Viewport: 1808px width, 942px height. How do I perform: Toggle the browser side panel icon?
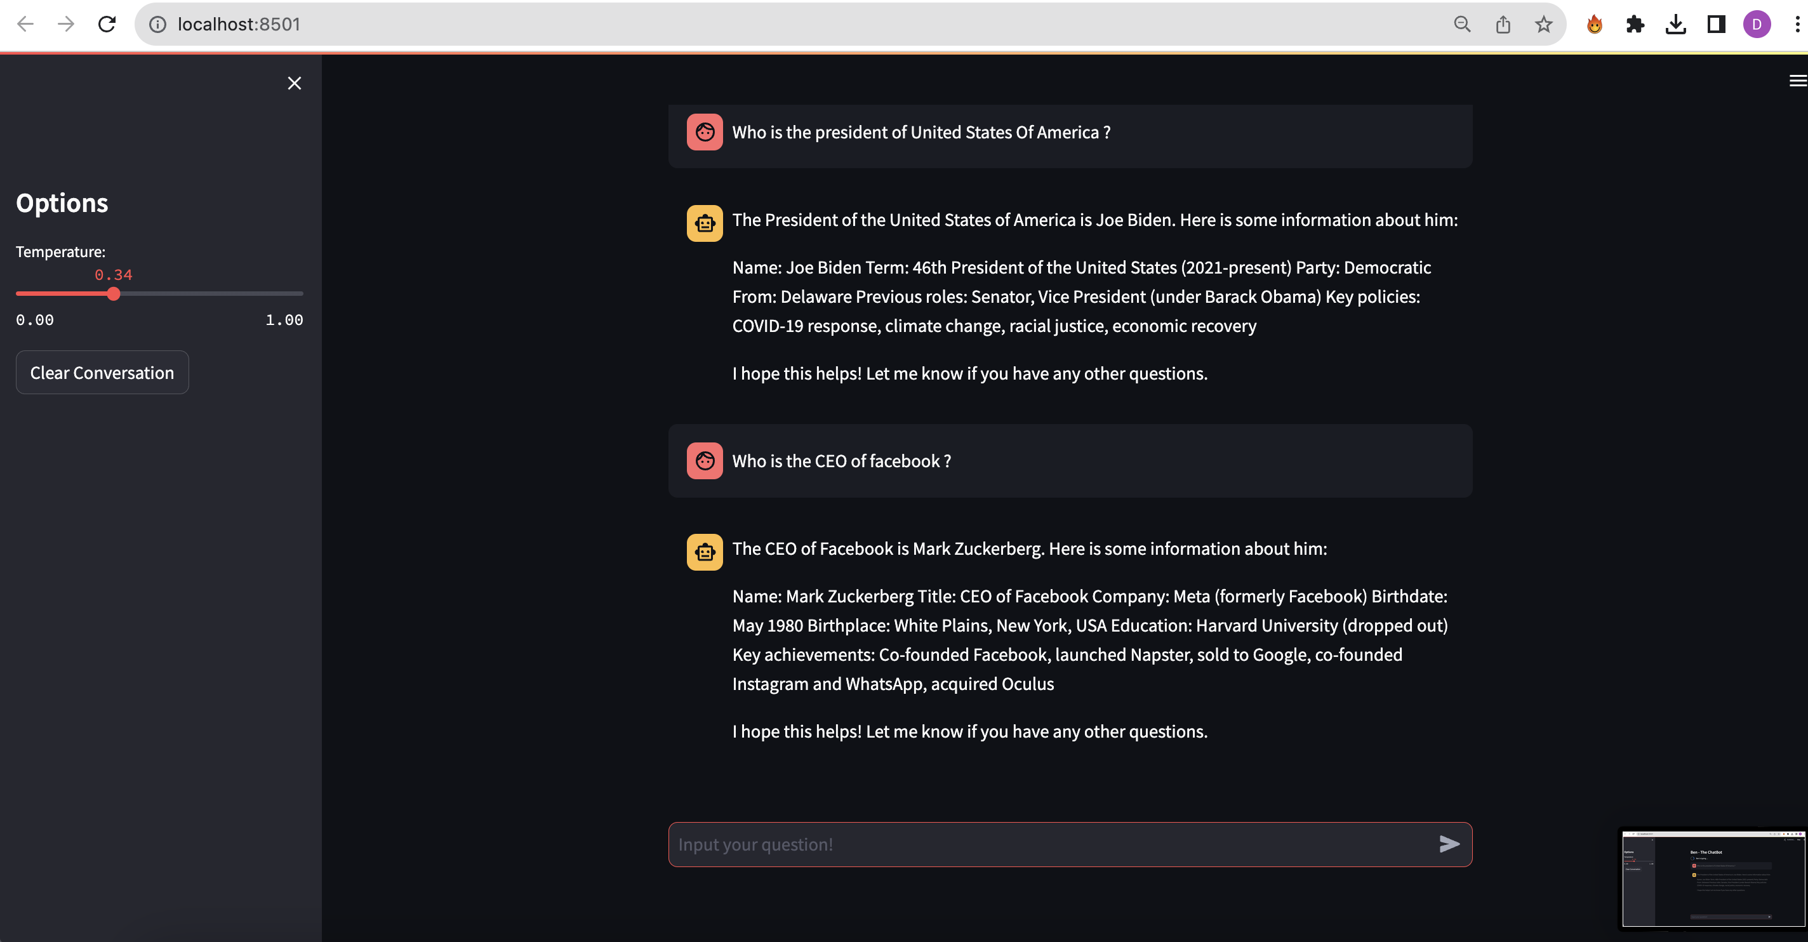pos(1716,25)
